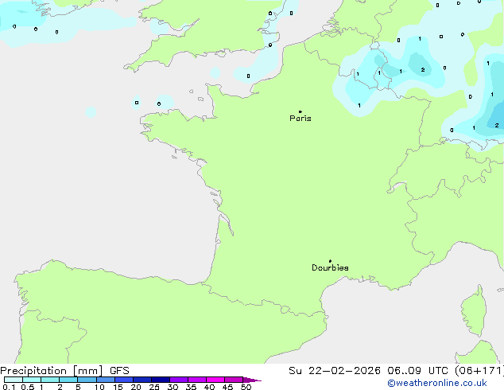Viewport: 504px width, 390px height.
Task: Click the "0.5" legend scale number
Action: (28, 387)
